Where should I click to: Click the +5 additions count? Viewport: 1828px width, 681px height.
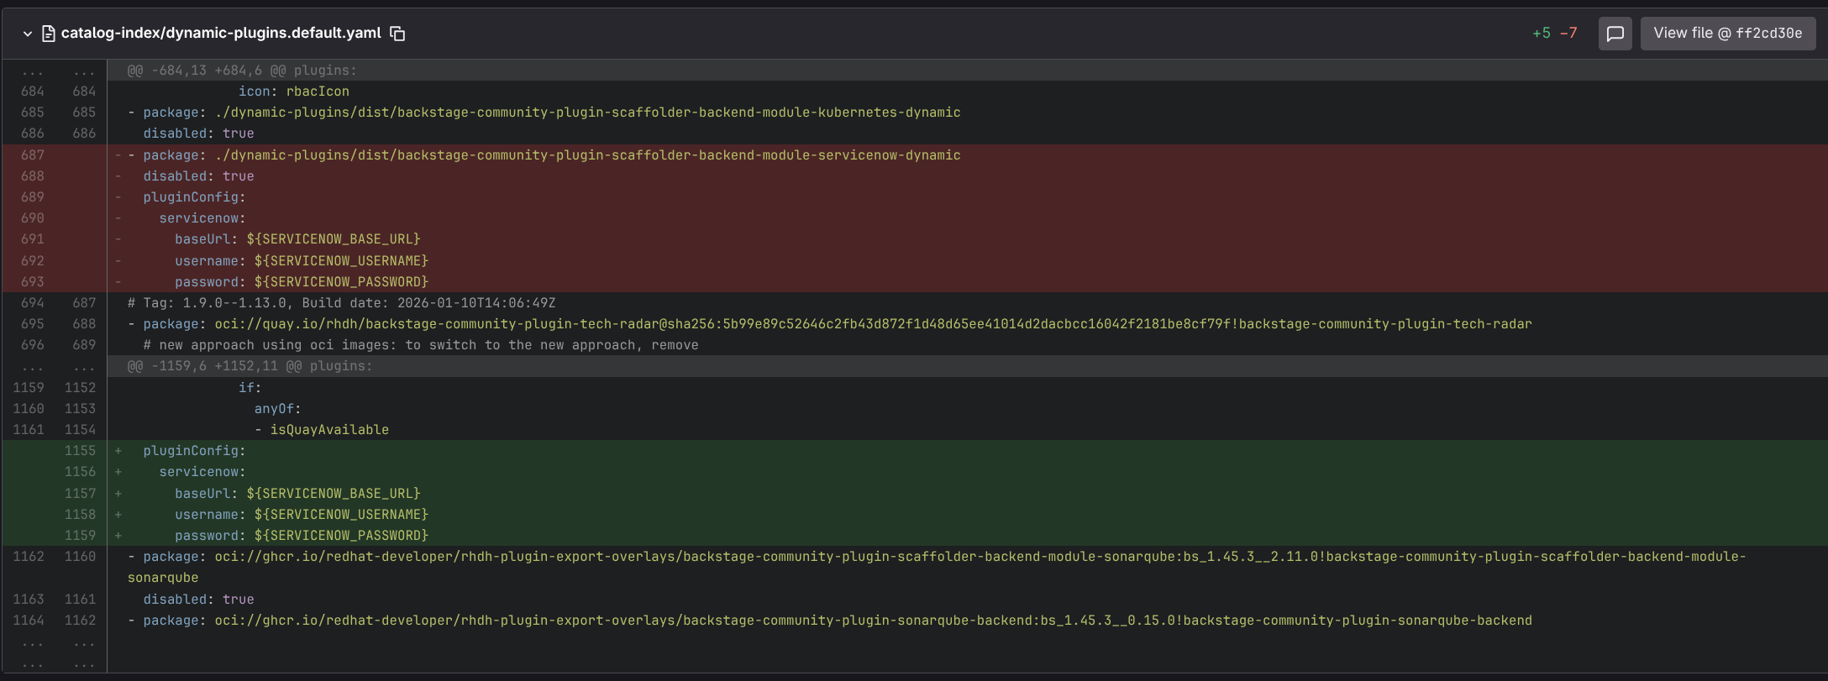point(1541,34)
